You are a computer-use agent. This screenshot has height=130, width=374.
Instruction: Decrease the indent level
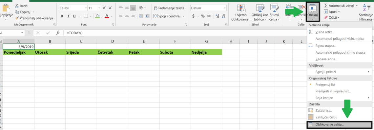click(141, 16)
